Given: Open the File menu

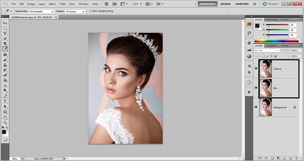Looking at the screenshot, I should 13,4.
